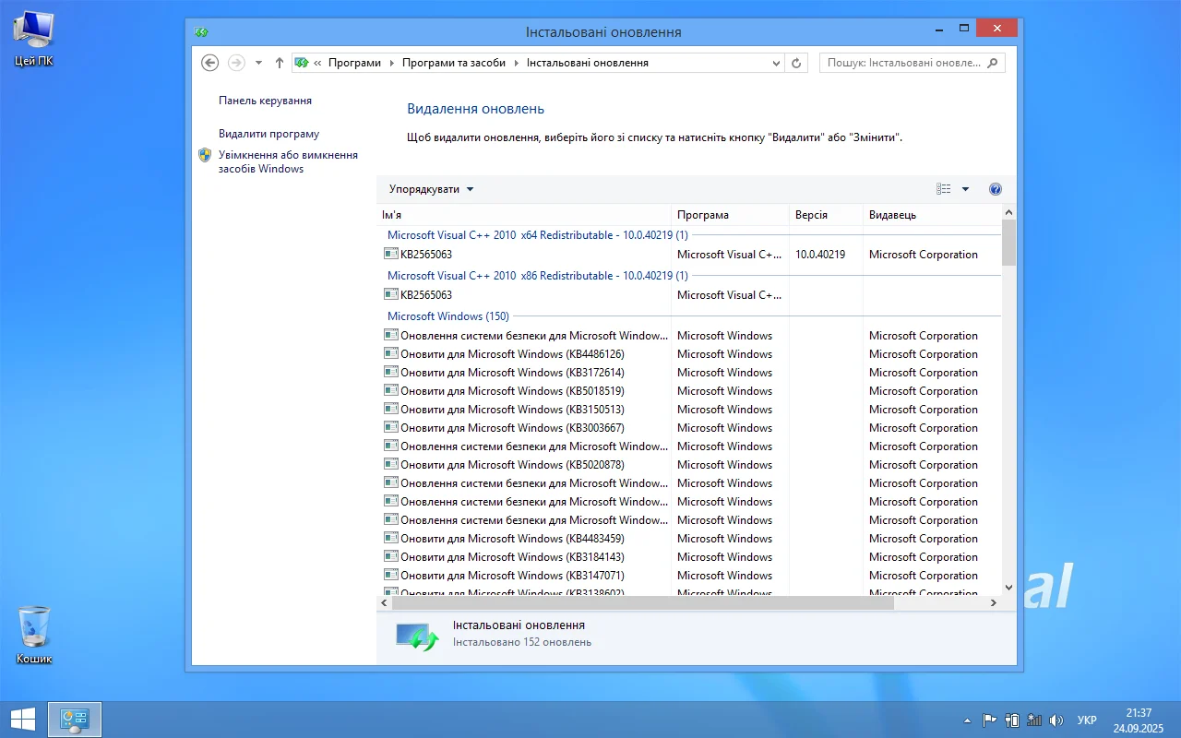
Task: Open the recent locations dropdown arrow
Action: point(258,63)
